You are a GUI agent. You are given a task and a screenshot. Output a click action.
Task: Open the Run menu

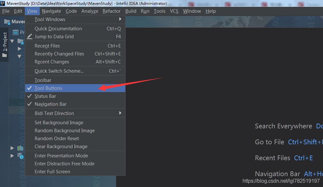pos(145,11)
